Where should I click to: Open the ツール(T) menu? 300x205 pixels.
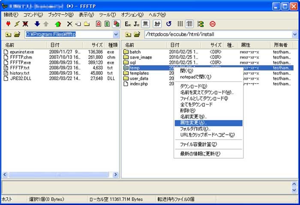(107, 15)
